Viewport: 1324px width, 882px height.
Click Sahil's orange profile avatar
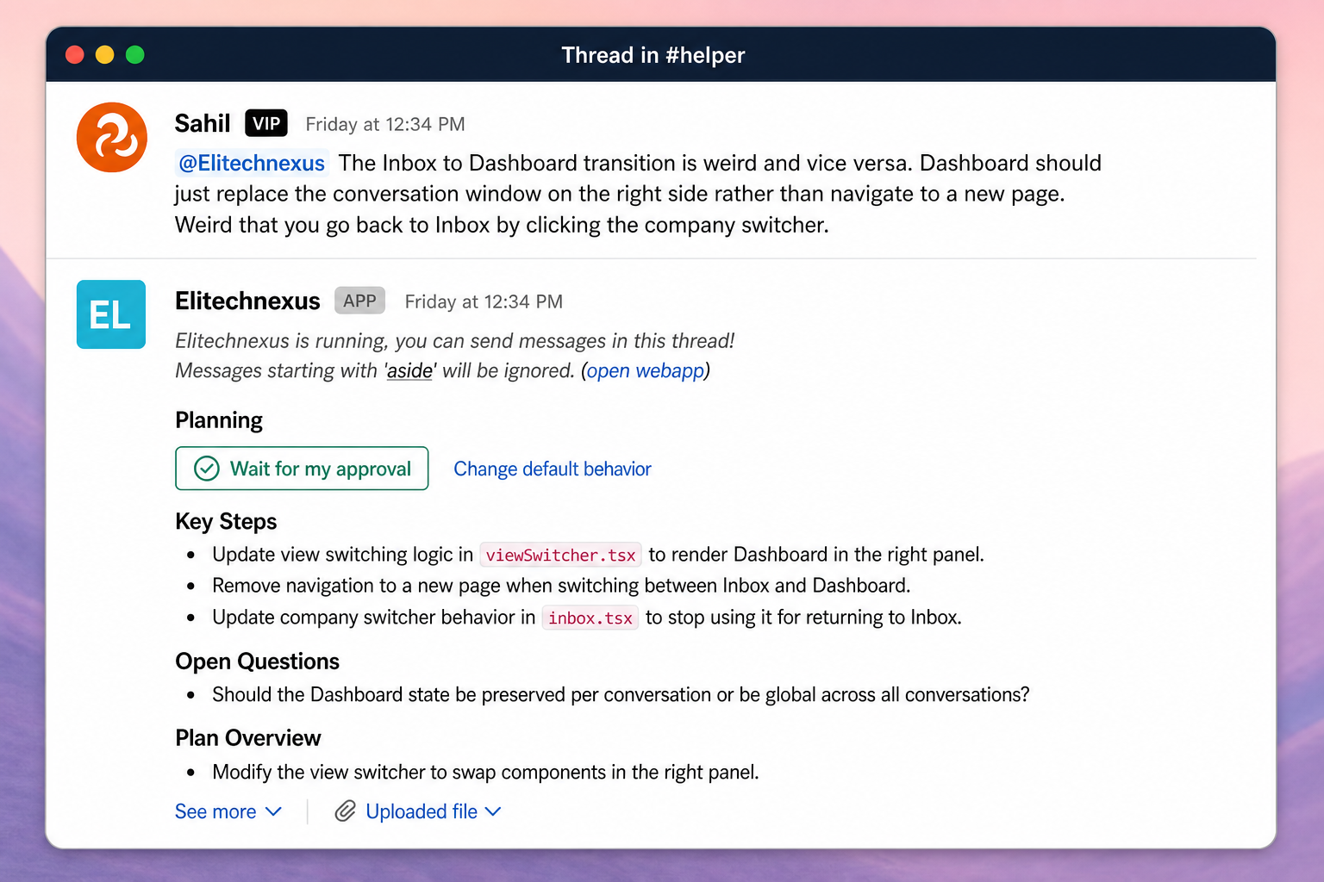pos(112,137)
